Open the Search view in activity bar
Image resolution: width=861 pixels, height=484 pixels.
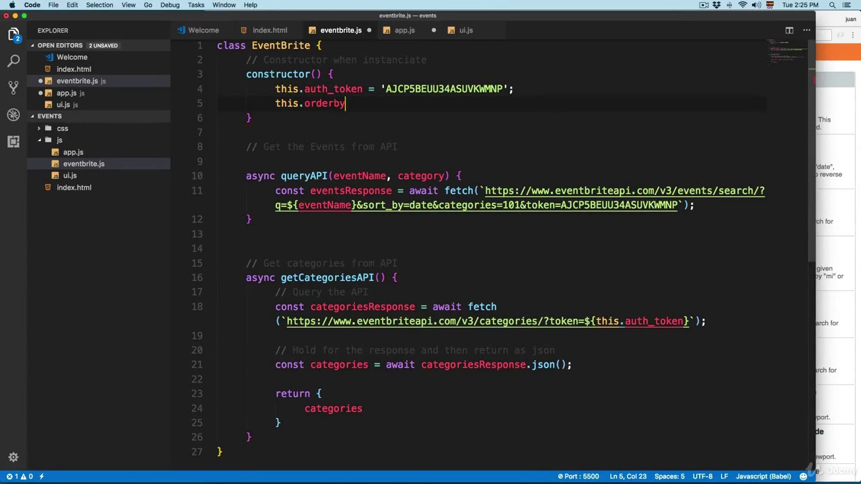(13, 61)
